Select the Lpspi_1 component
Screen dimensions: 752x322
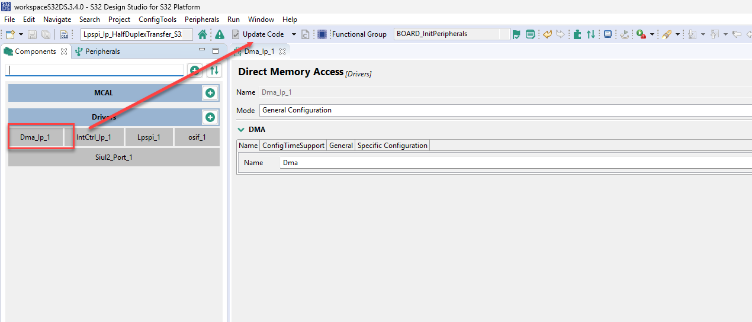(x=149, y=137)
